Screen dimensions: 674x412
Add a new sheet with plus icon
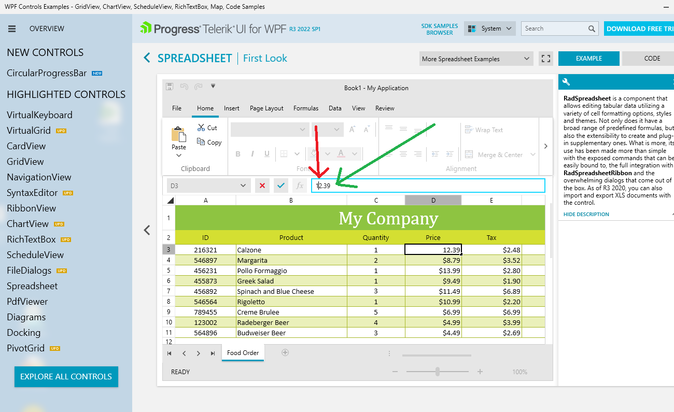(285, 352)
